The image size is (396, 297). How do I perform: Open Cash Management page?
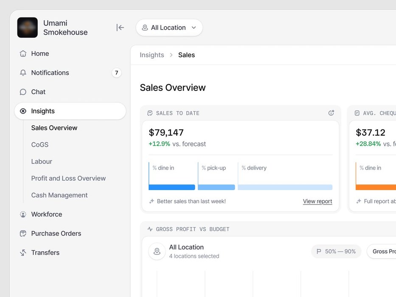pyautogui.click(x=59, y=195)
